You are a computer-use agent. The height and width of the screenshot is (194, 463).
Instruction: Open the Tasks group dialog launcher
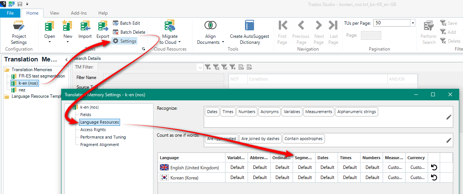[143, 49]
